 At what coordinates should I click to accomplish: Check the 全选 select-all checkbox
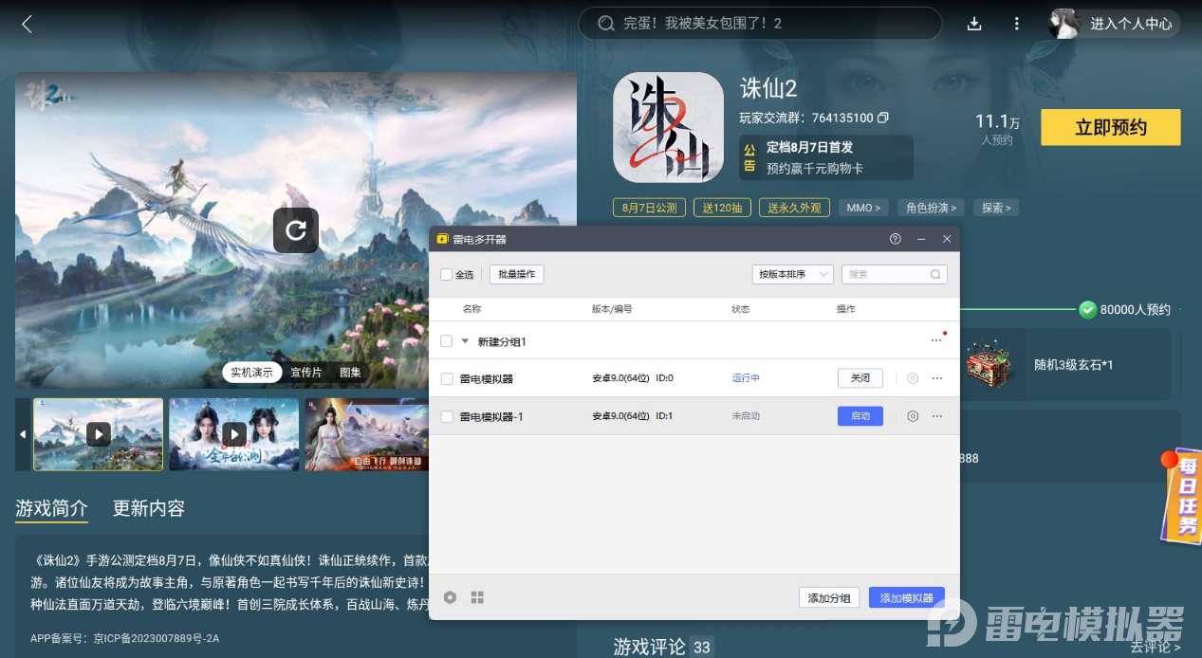click(446, 274)
